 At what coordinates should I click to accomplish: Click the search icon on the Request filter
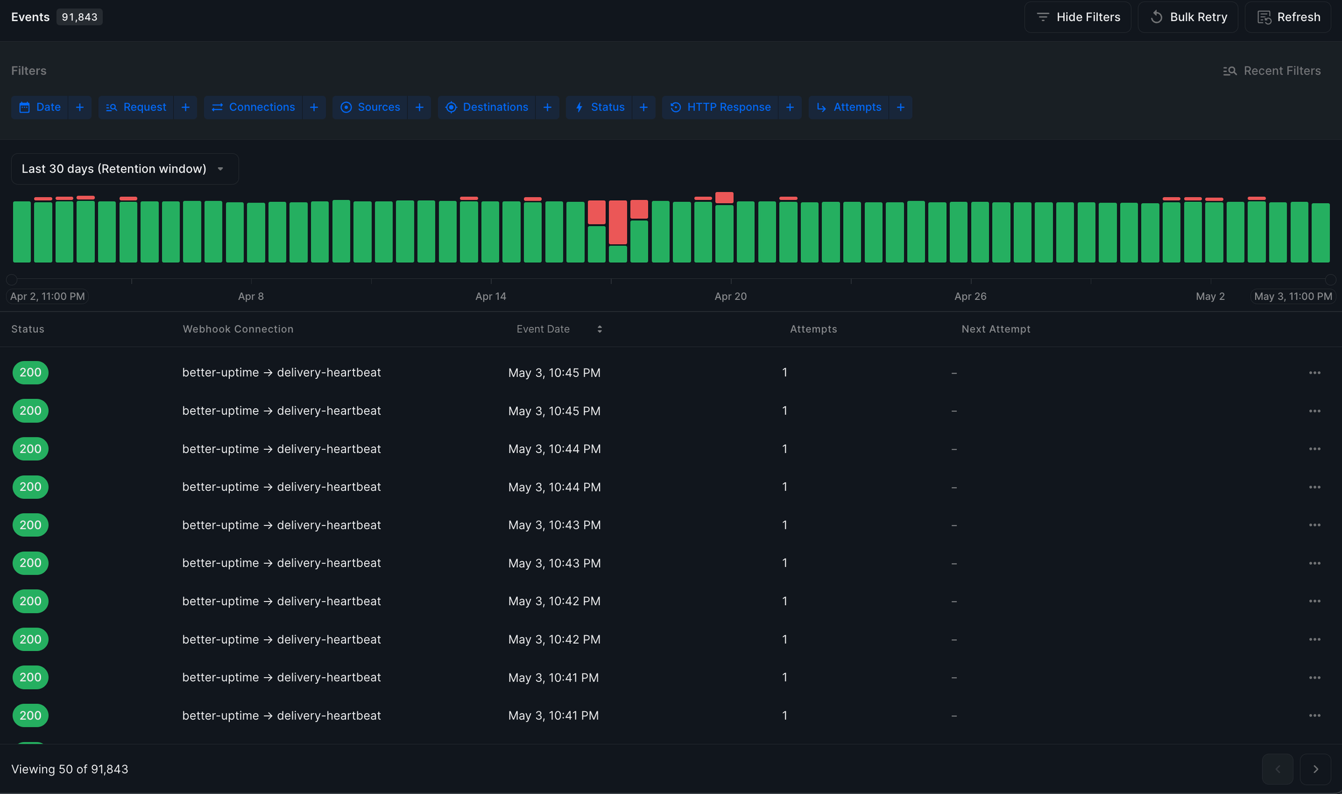pyautogui.click(x=112, y=107)
